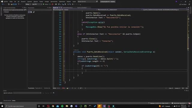This screenshot has height=108, width=192.
Task: Open the Debug configuration dropdown
Action: (x=28, y=4)
